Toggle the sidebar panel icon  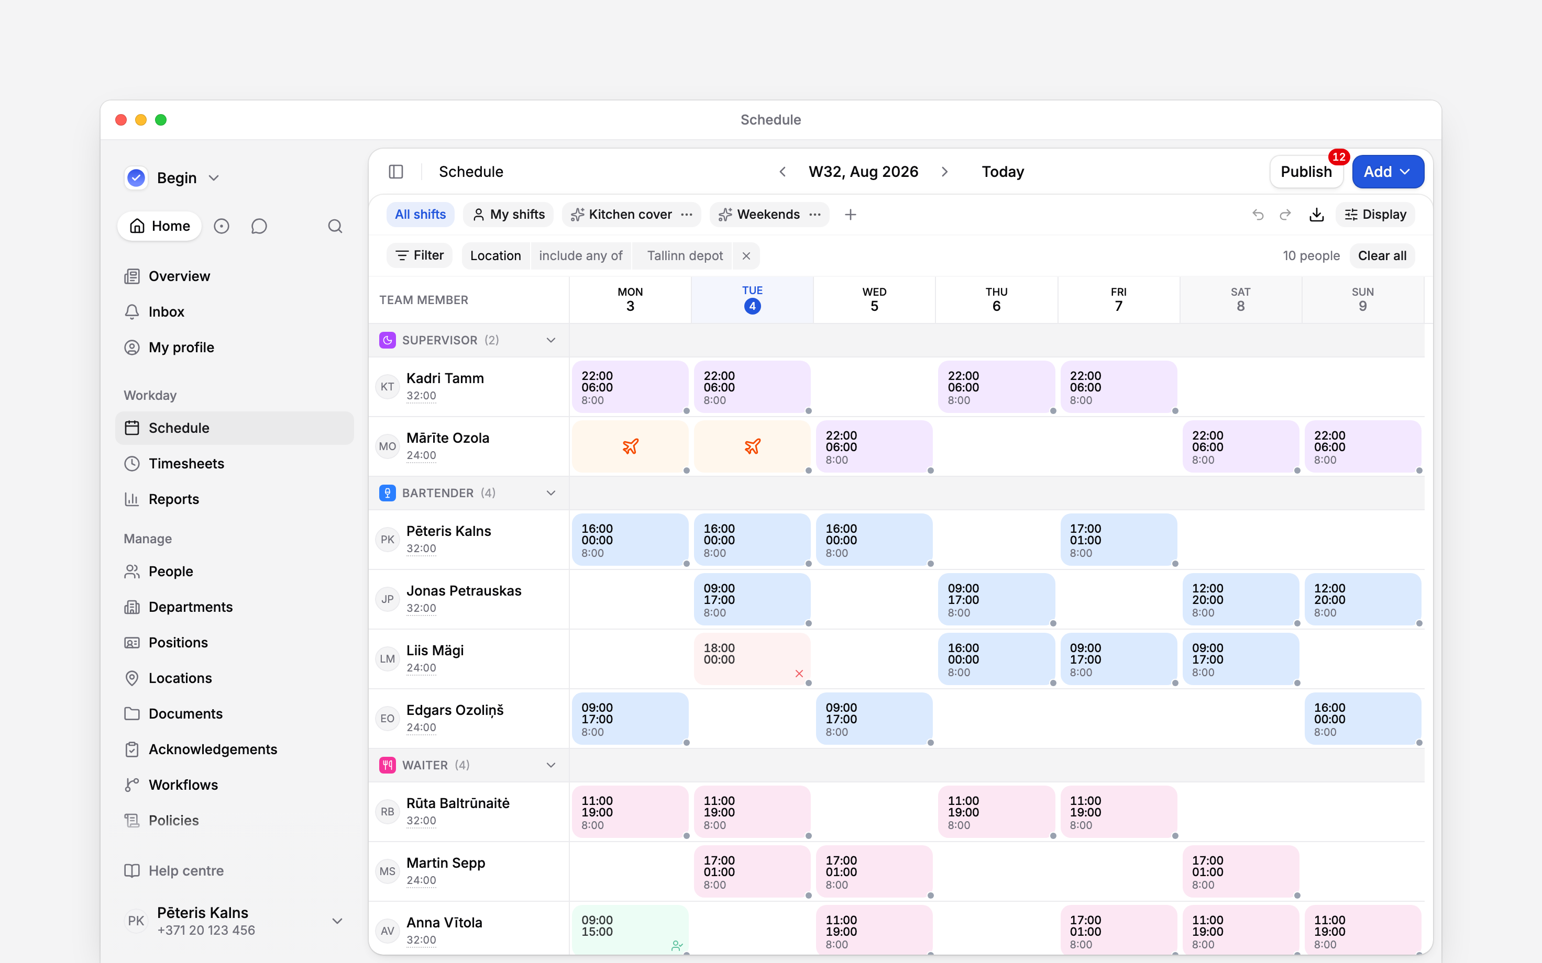[395, 171]
